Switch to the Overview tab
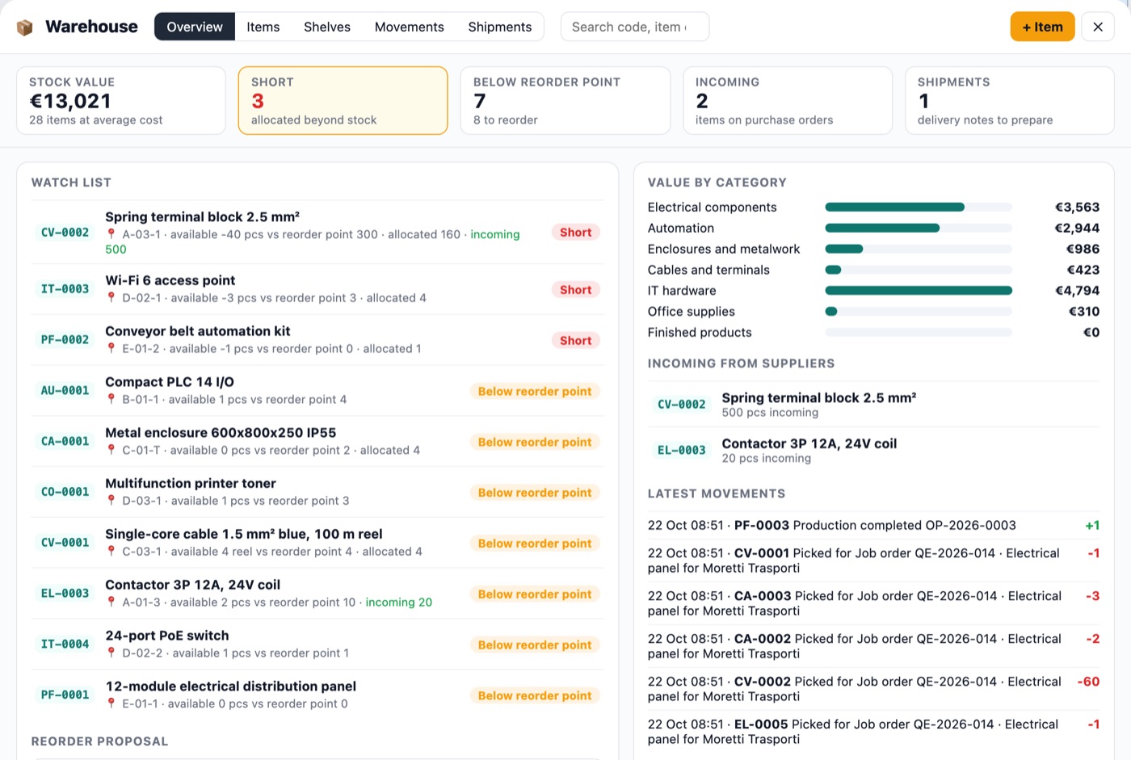The height and width of the screenshot is (760, 1131). (x=195, y=27)
